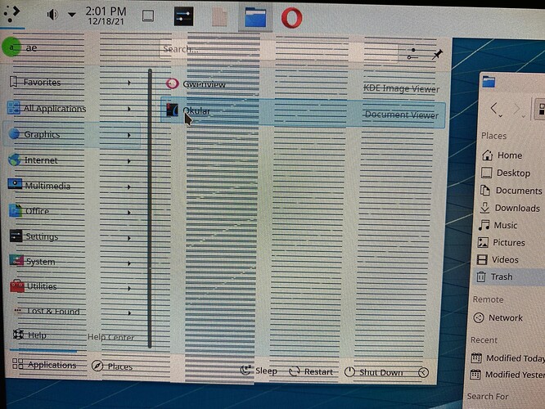Open Documents in Dolphin Places
This screenshot has width=545, height=409.
(x=511, y=191)
